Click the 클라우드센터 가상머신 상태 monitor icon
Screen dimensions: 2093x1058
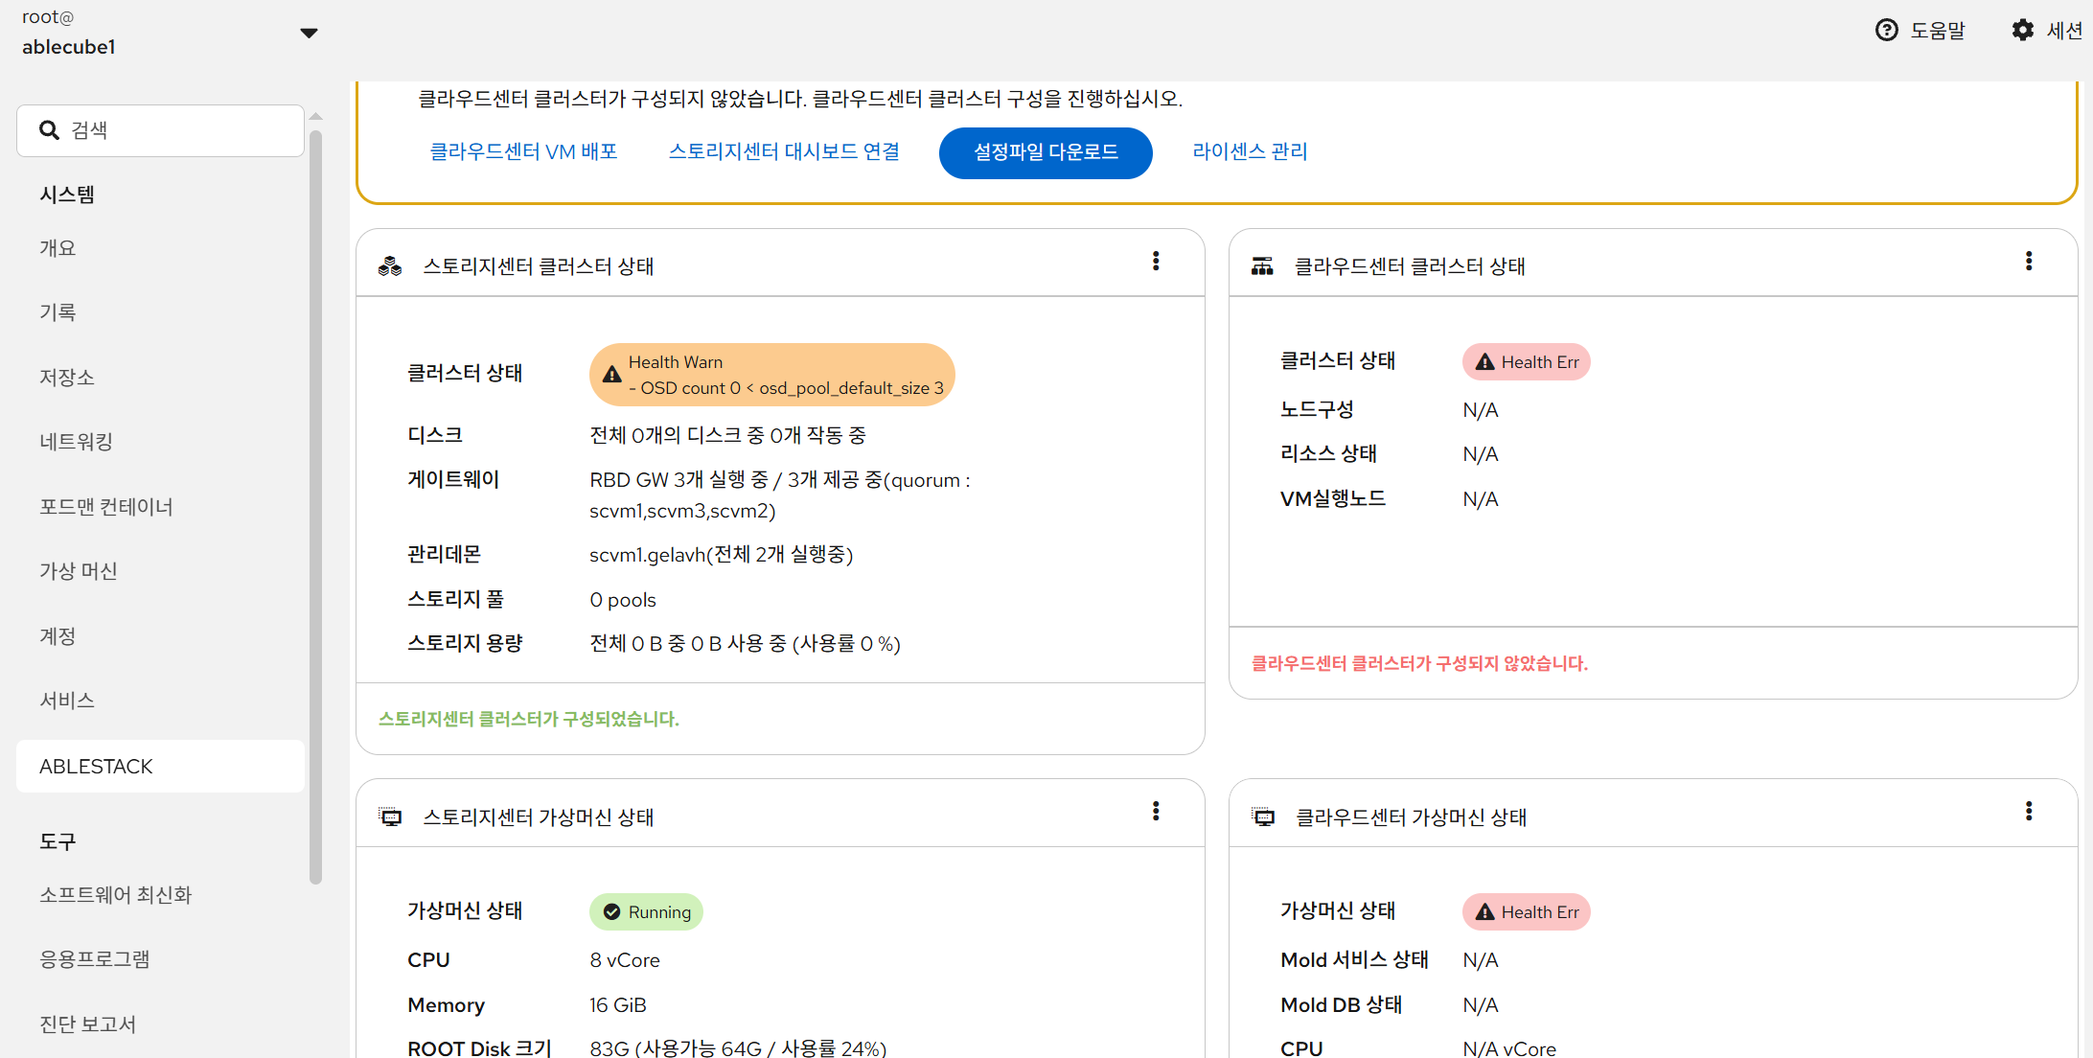point(1263,817)
